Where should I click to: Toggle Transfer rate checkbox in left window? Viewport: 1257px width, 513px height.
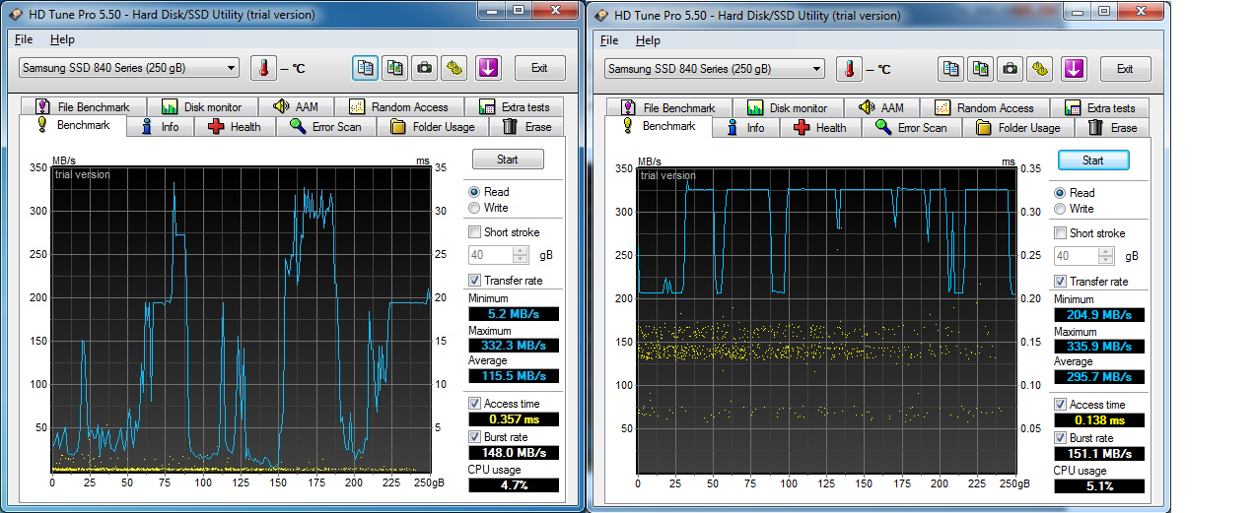475,281
